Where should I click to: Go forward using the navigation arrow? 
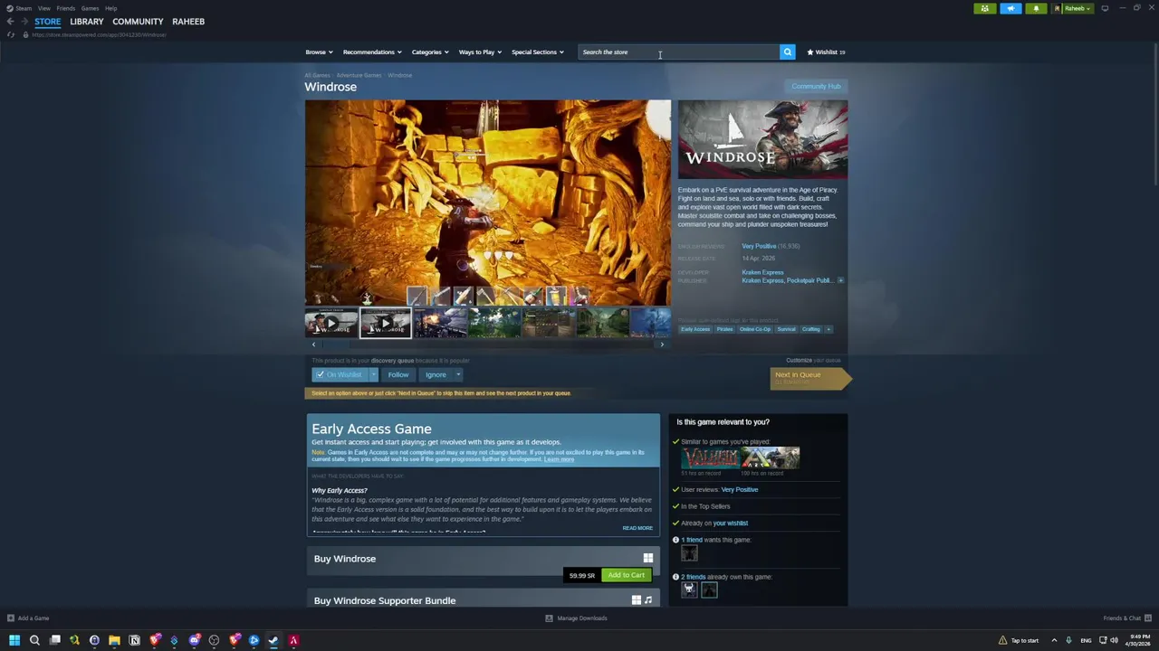[x=24, y=22]
